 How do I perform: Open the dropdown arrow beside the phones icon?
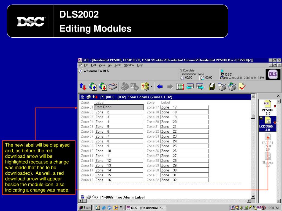coord(151,87)
